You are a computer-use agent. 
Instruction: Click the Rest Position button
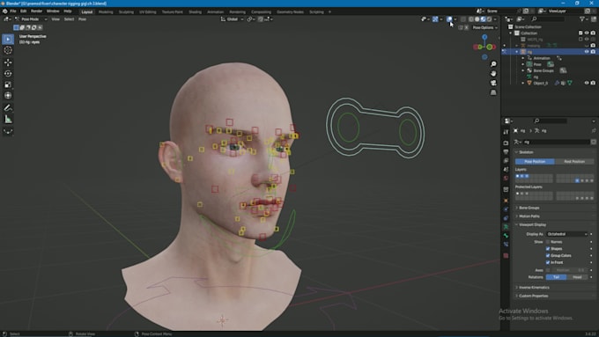click(574, 161)
